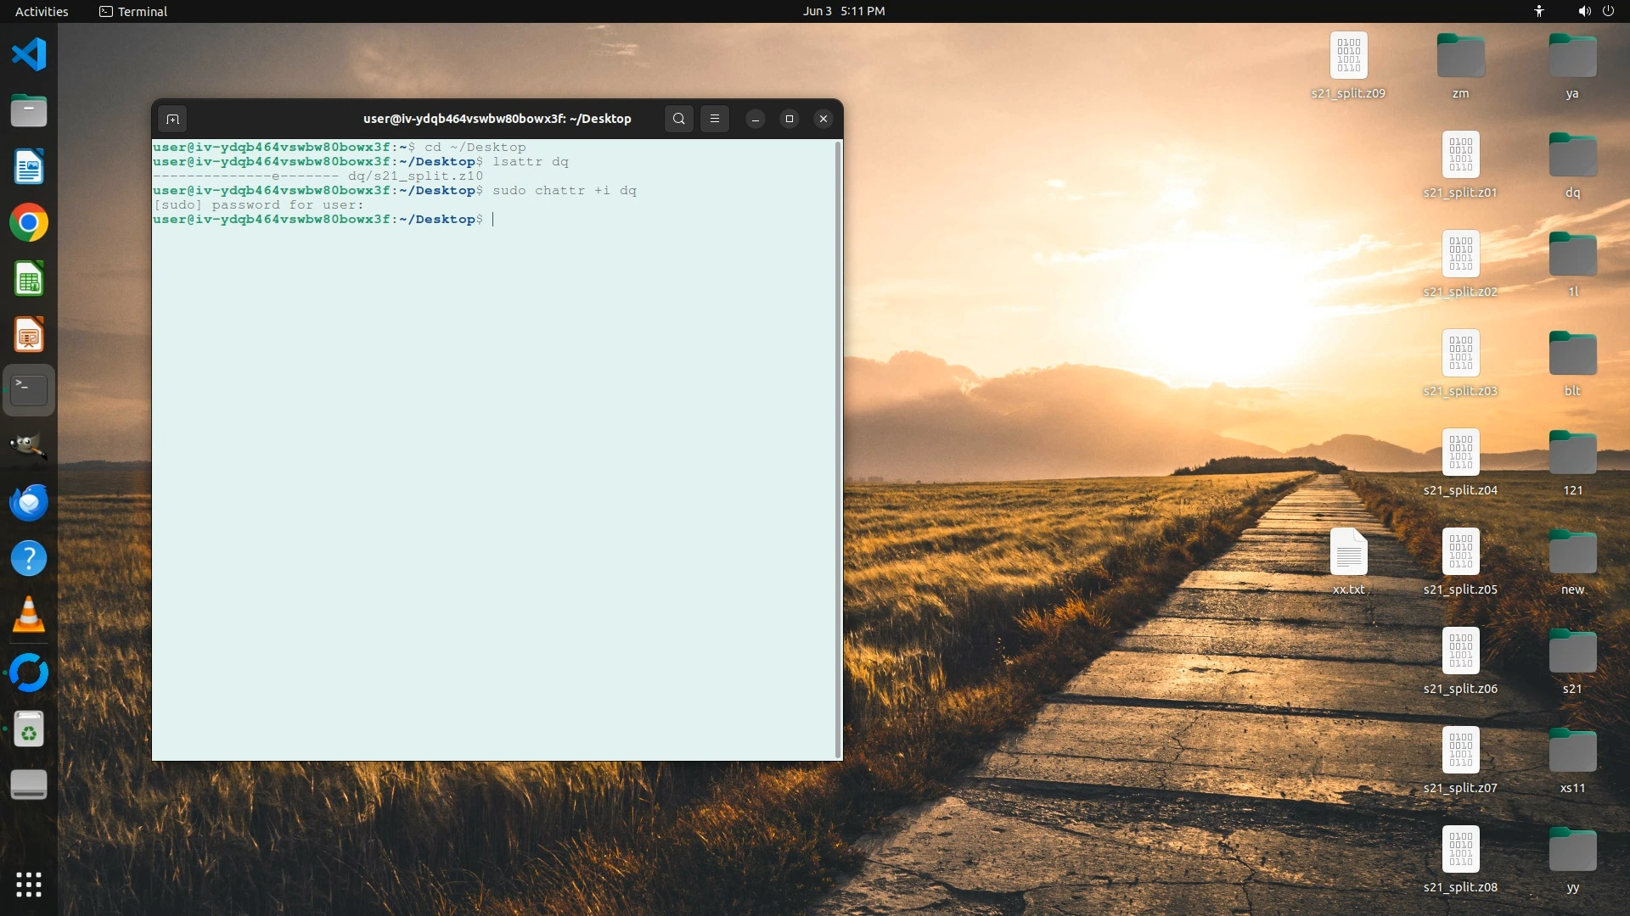Open LibreOffice Calc from the dock
This screenshot has height=916, width=1630.
point(29,279)
